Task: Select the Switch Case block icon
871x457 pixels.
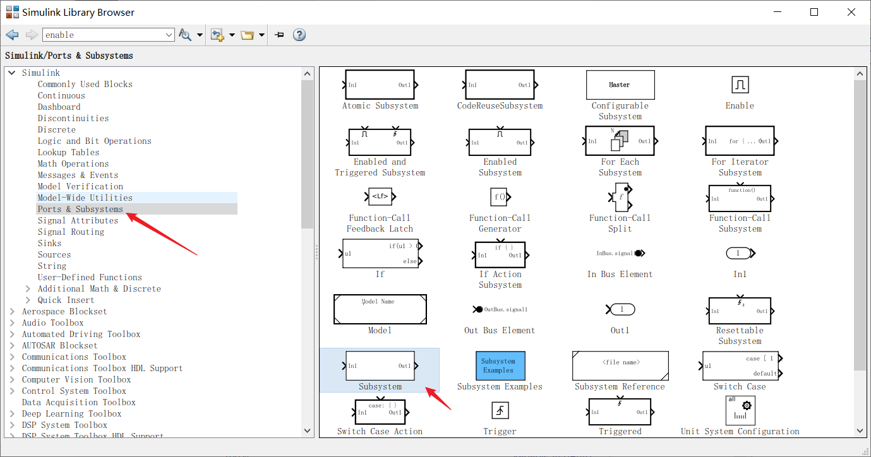Action: point(740,366)
